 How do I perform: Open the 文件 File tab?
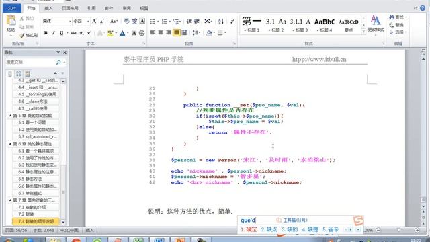tap(12, 8)
